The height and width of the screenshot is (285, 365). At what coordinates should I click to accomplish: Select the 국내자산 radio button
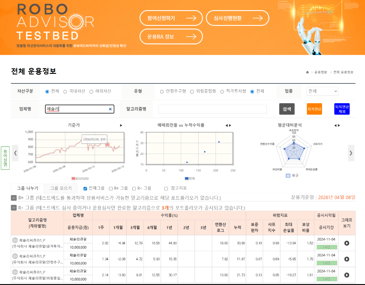[x=65, y=91]
